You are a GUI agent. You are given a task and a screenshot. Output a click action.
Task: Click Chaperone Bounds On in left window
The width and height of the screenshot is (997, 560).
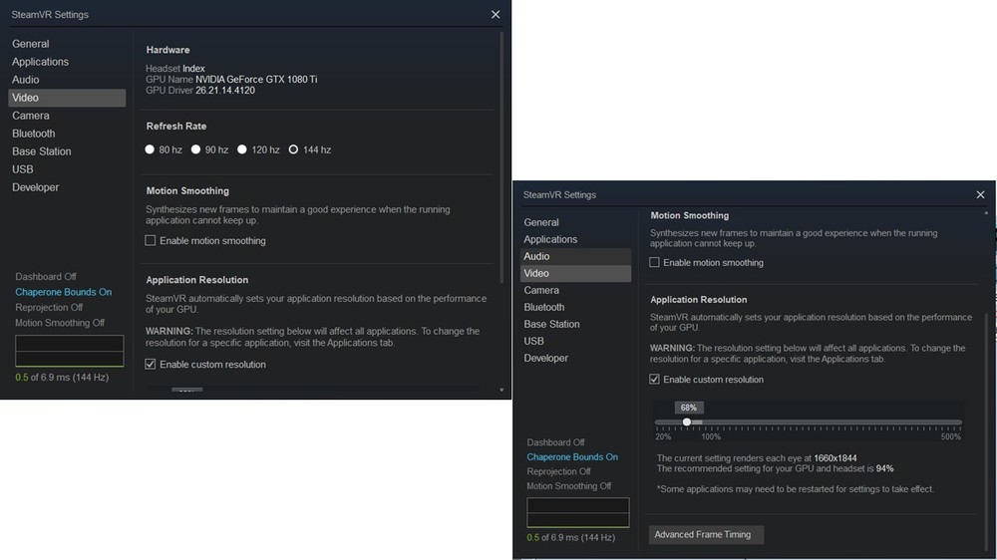click(64, 292)
